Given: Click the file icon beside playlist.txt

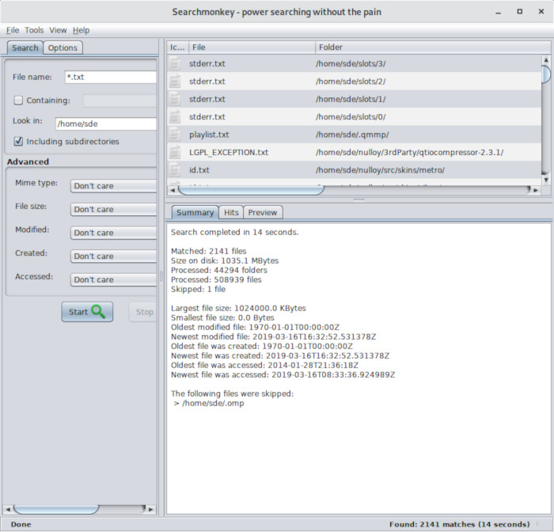Looking at the screenshot, I should 175,135.
